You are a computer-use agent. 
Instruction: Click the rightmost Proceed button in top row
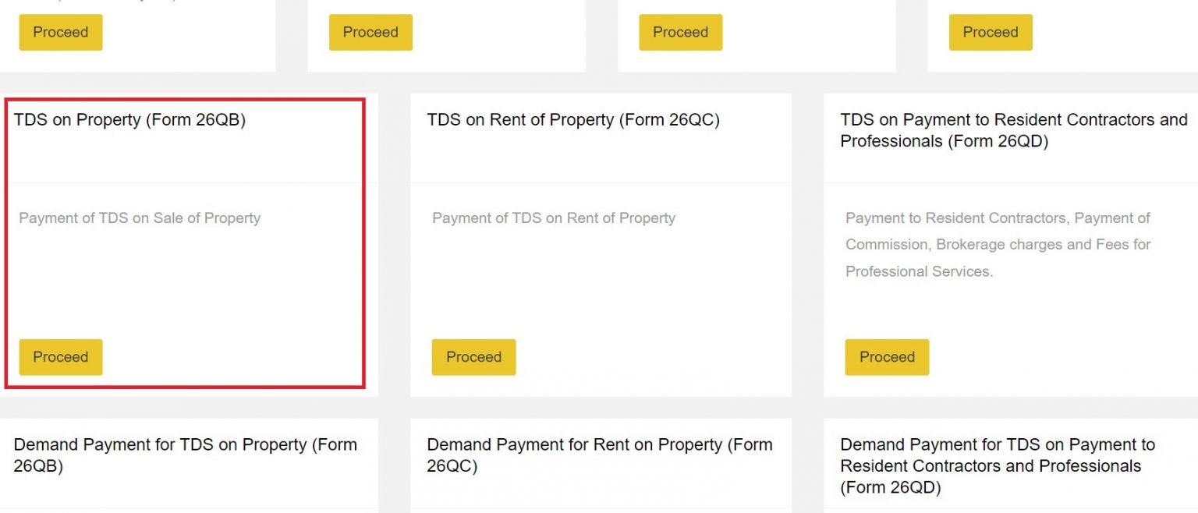tap(990, 32)
